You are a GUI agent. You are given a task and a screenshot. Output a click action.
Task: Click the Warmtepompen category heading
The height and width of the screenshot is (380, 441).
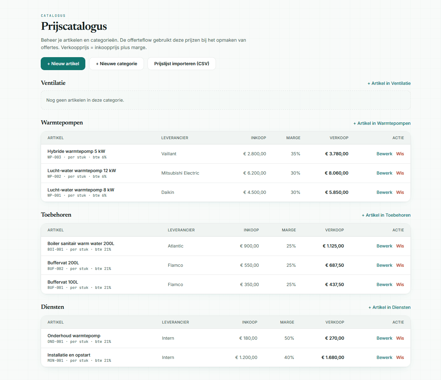pyautogui.click(x=62, y=123)
